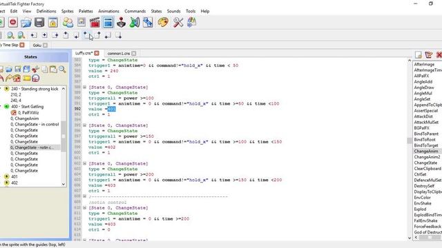Close the Goku project tab
442x248 pixels.
coord(45,45)
